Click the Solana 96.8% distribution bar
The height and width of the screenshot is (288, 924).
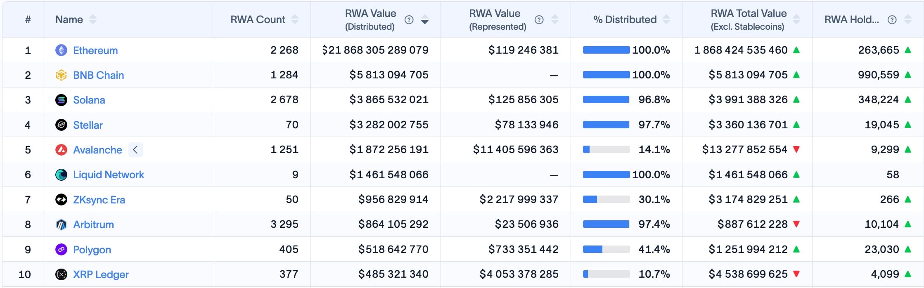pos(606,99)
